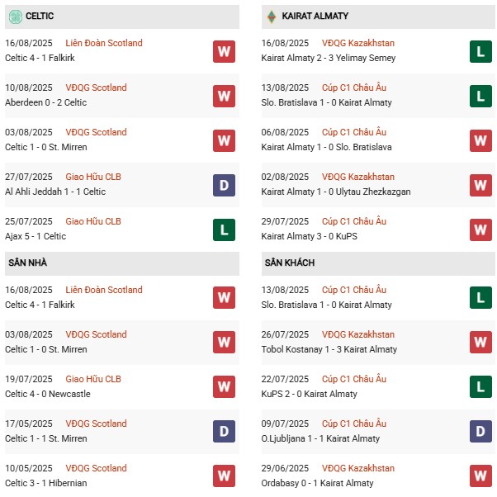Image resolution: width=497 pixels, height=497 pixels.
Task: Click D badge for Al Ahli Jeddah match
Action: 223,185
